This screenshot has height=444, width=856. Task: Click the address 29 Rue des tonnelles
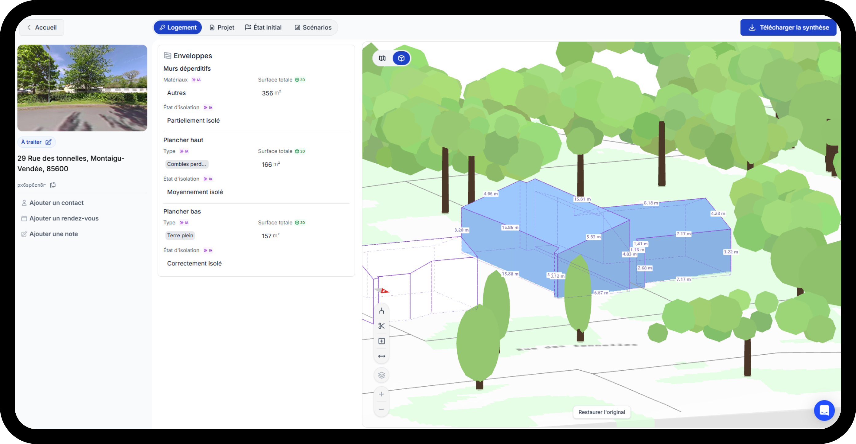tap(71, 163)
